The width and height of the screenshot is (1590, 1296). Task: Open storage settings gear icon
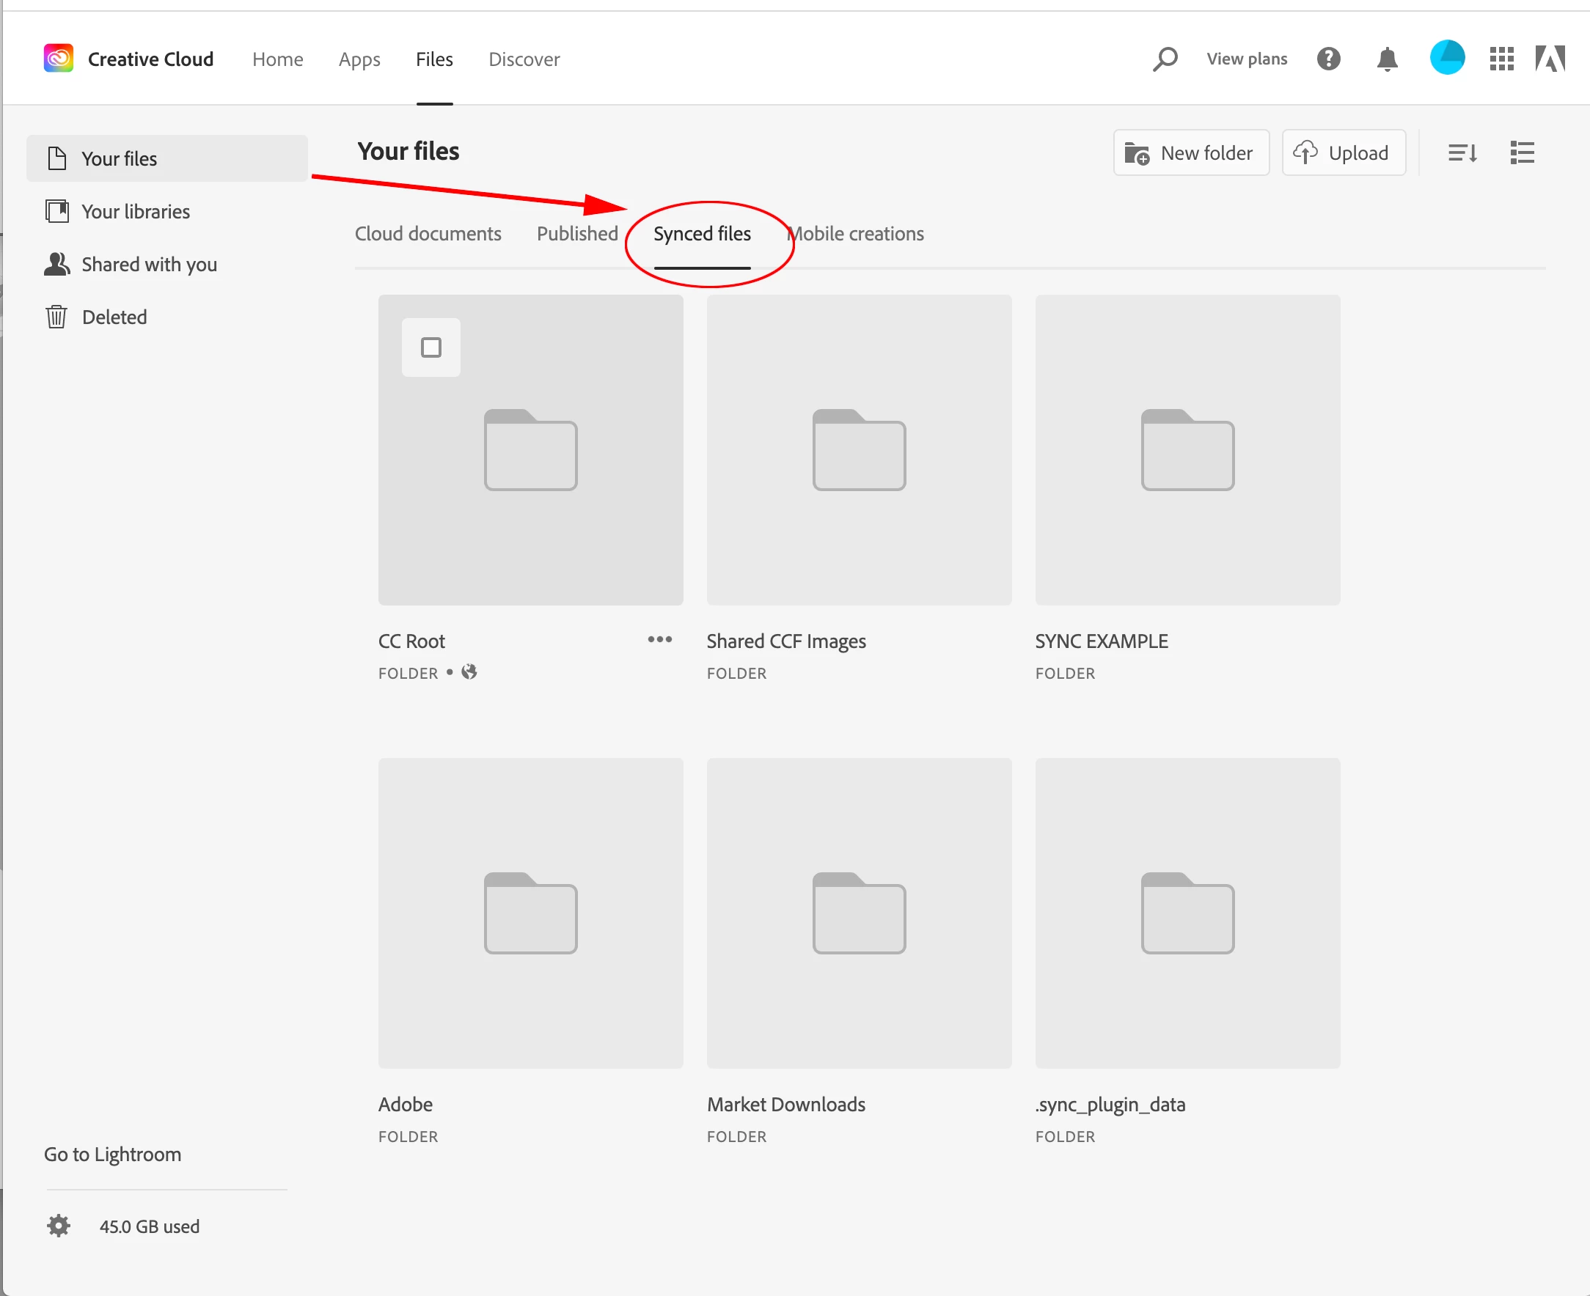(58, 1226)
